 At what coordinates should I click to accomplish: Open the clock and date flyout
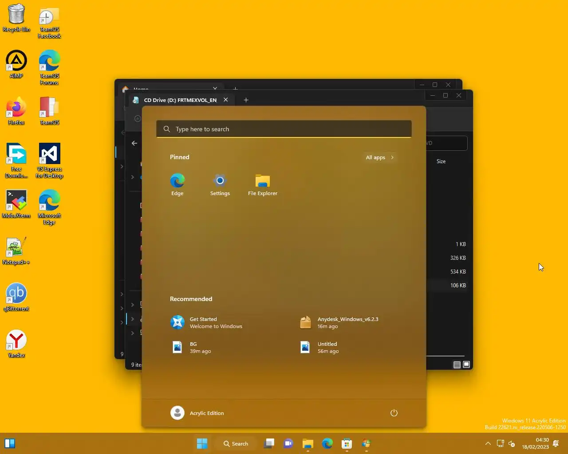(x=536, y=443)
